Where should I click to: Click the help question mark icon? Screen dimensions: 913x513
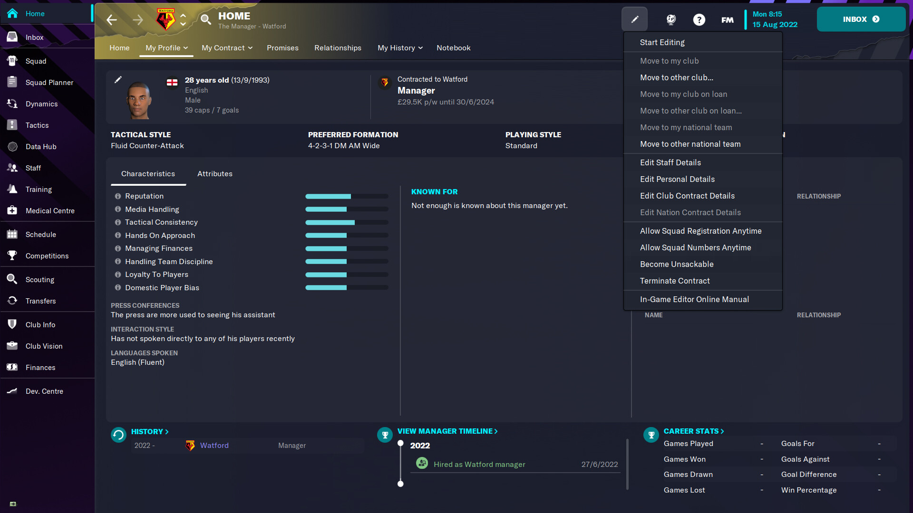click(699, 19)
